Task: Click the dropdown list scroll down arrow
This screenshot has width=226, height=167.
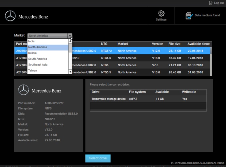Action: (x=70, y=72)
